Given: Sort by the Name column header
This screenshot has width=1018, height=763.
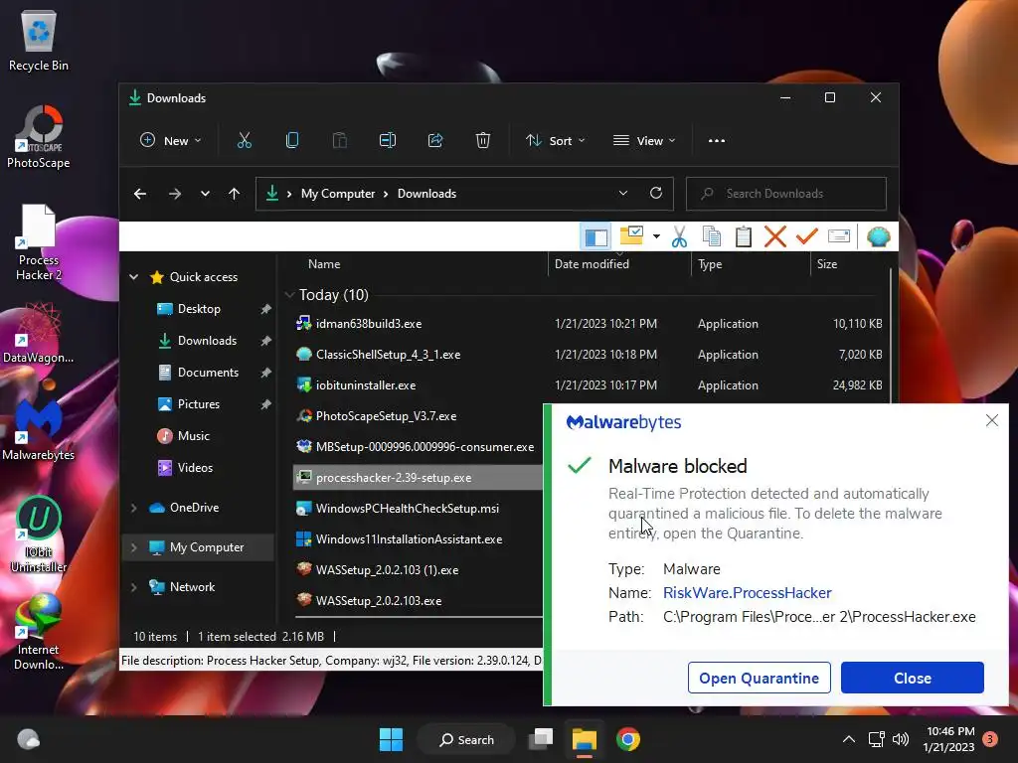Looking at the screenshot, I should click(324, 264).
